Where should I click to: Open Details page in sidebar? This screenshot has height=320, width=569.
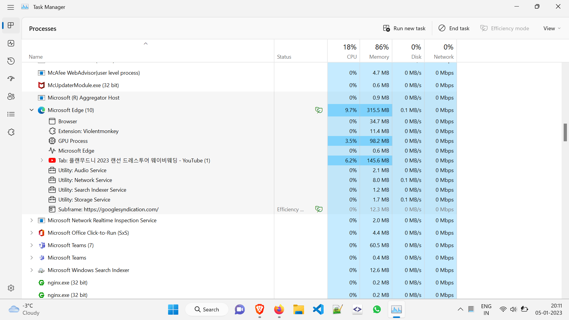click(11, 114)
